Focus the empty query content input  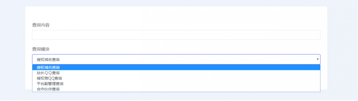[176, 35]
